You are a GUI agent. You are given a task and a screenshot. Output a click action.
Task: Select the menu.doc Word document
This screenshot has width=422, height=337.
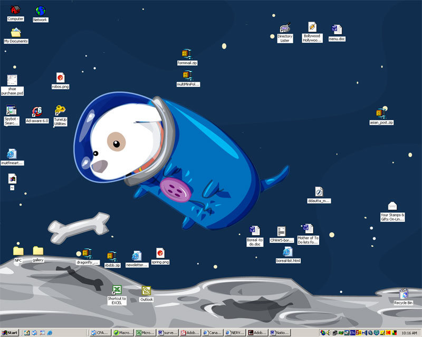point(337,30)
